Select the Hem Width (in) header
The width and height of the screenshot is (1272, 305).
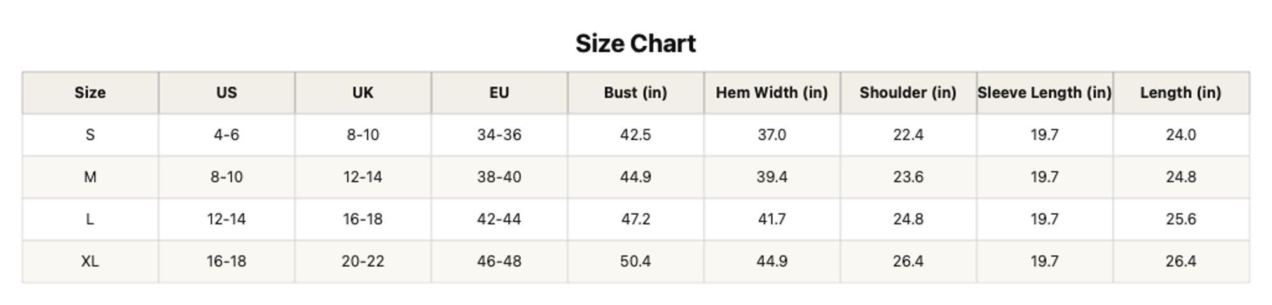point(772,93)
